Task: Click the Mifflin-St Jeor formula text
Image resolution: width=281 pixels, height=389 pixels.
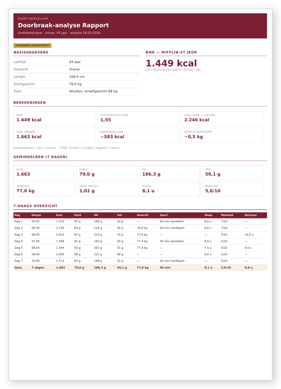Action: (173, 70)
